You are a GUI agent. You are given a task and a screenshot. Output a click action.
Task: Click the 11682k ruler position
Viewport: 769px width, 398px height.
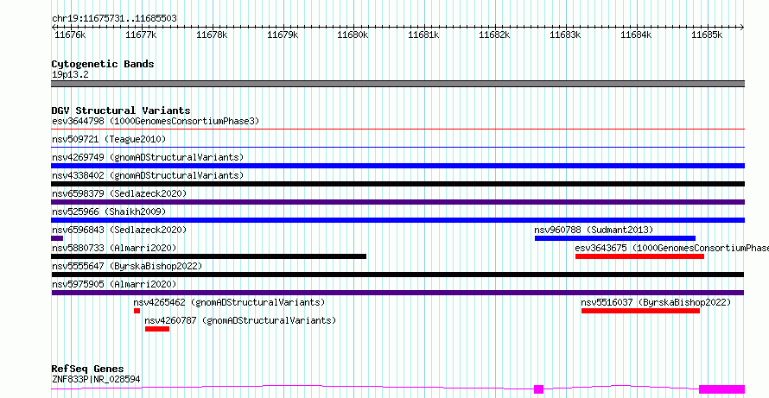point(494,35)
